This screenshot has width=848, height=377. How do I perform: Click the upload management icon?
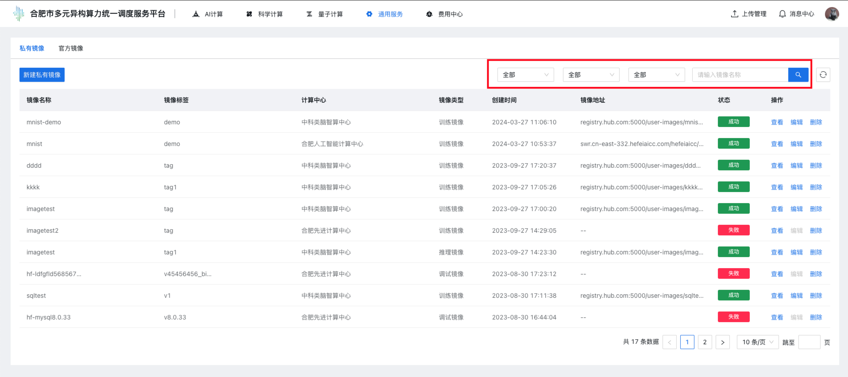click(734, 14)
